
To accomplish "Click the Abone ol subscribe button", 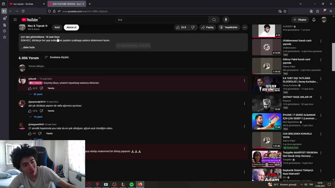I will (71, 27).
